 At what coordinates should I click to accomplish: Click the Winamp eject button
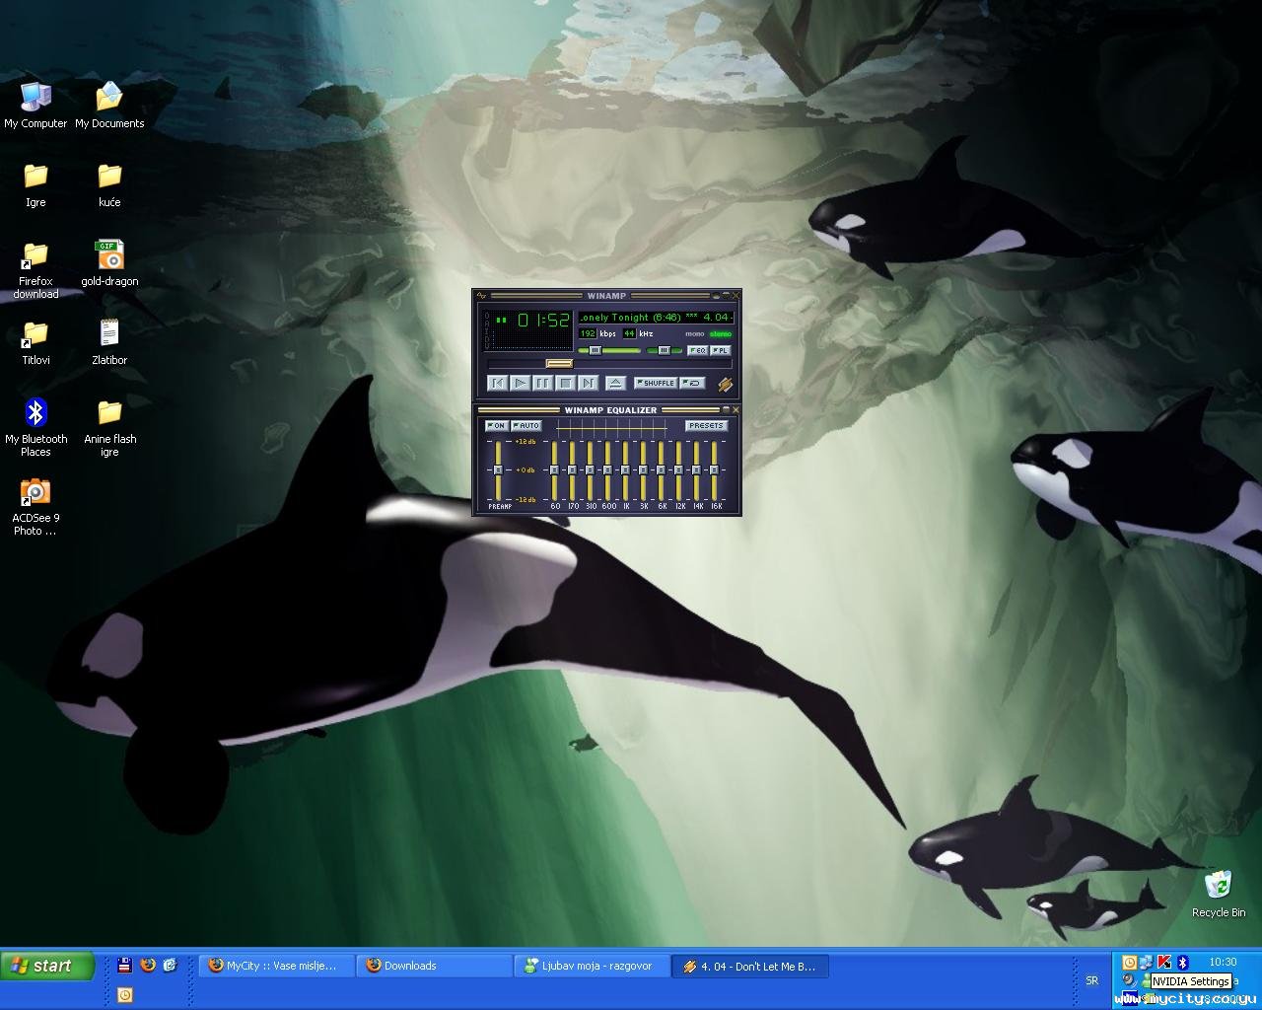coord(615,383)
